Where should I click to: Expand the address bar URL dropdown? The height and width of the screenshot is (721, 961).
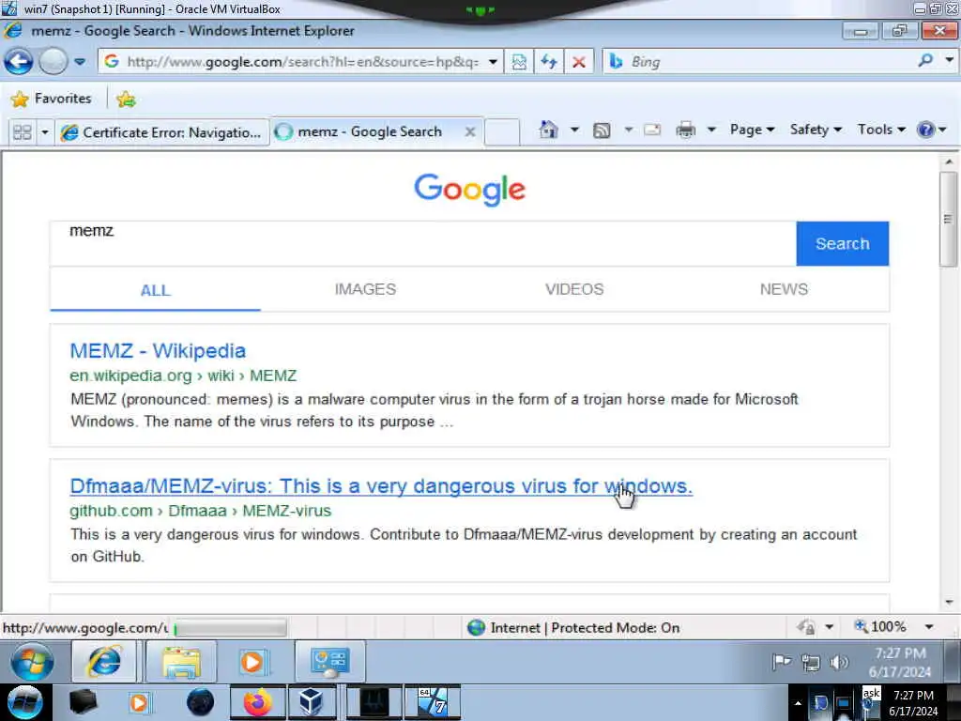(493, 62)
